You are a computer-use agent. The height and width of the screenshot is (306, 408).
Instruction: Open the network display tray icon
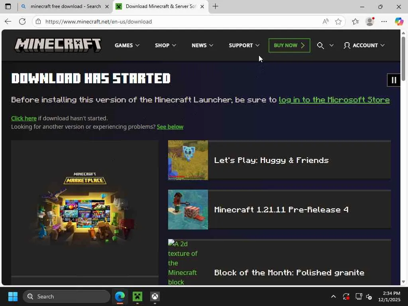click(x=359, y=296)
